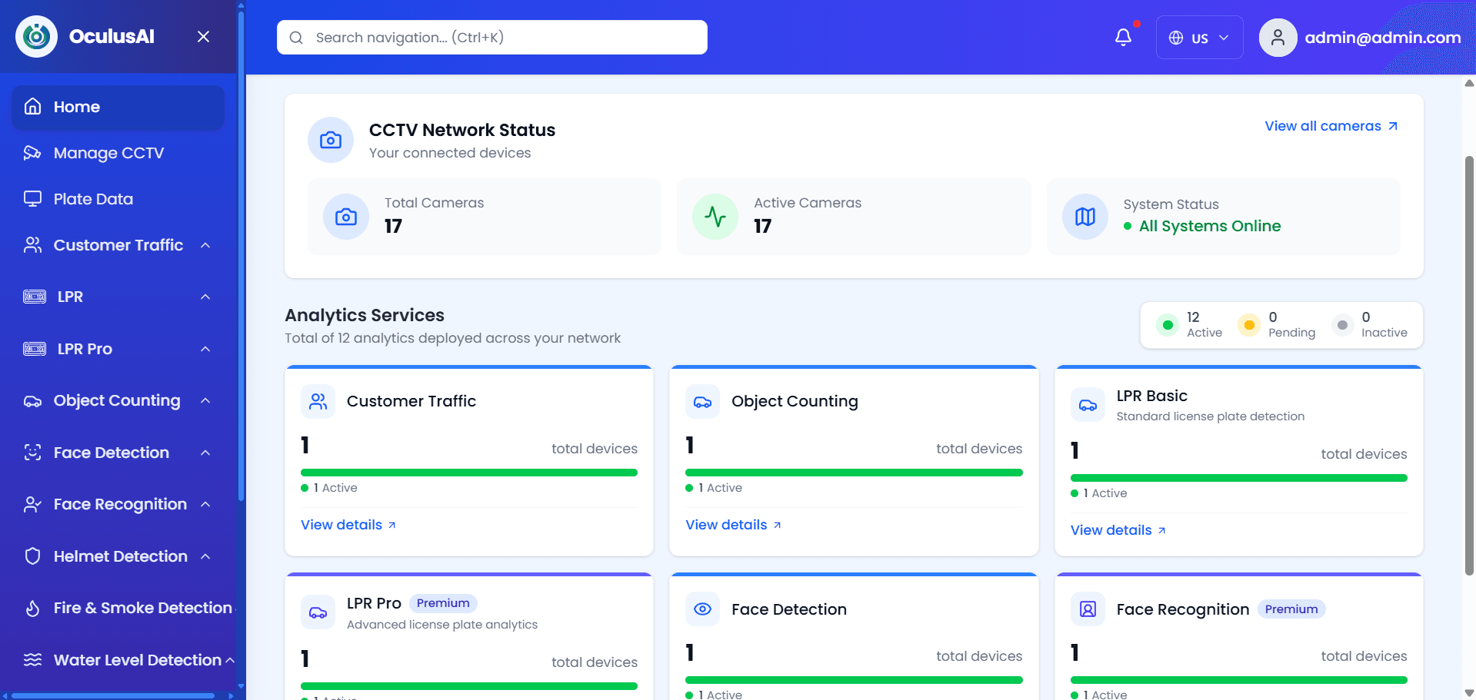
Task: View details for Object Counting
Action: [x=733, y=525]
